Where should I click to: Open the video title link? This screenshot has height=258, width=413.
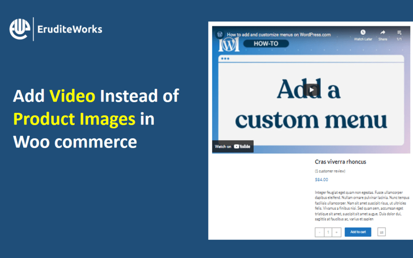(279, 34)
